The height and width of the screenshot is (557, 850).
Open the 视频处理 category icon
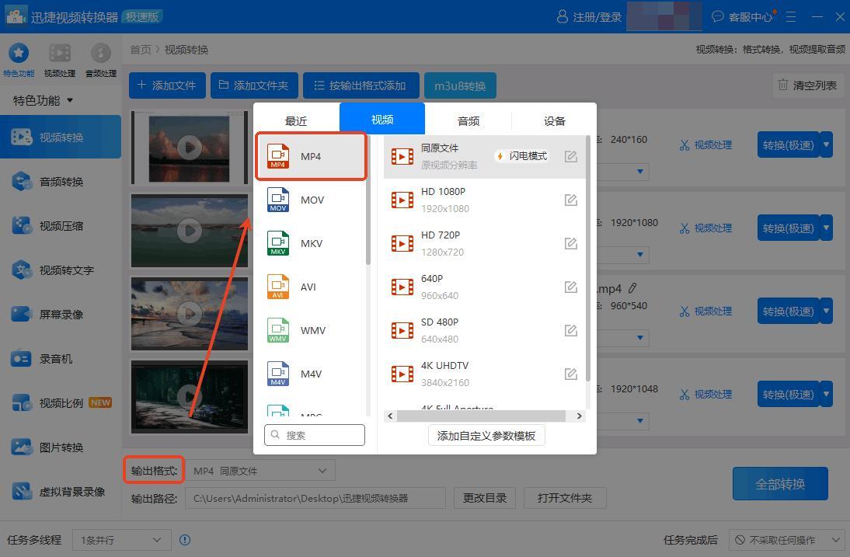pos(60,60)
